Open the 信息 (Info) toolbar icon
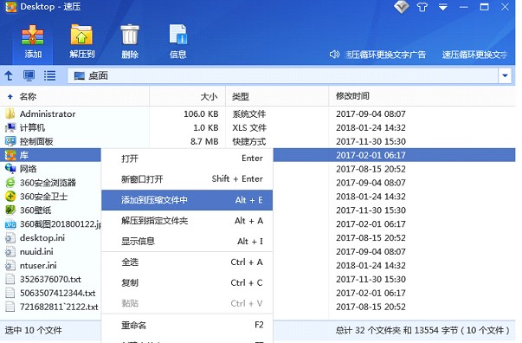The image size is (522, 343). click(x=177, y=35)
